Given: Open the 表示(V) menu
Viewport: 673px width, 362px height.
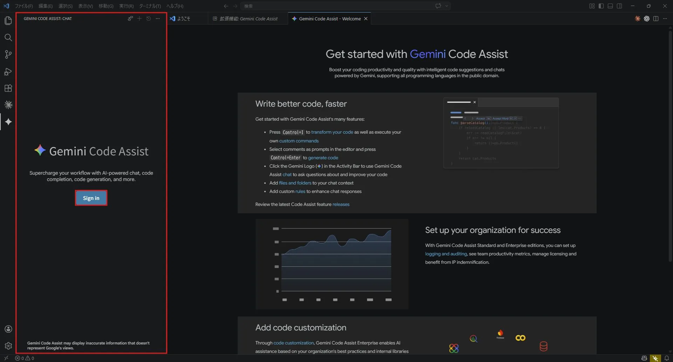Looking at the screenshot, I should tap(86, 6).
